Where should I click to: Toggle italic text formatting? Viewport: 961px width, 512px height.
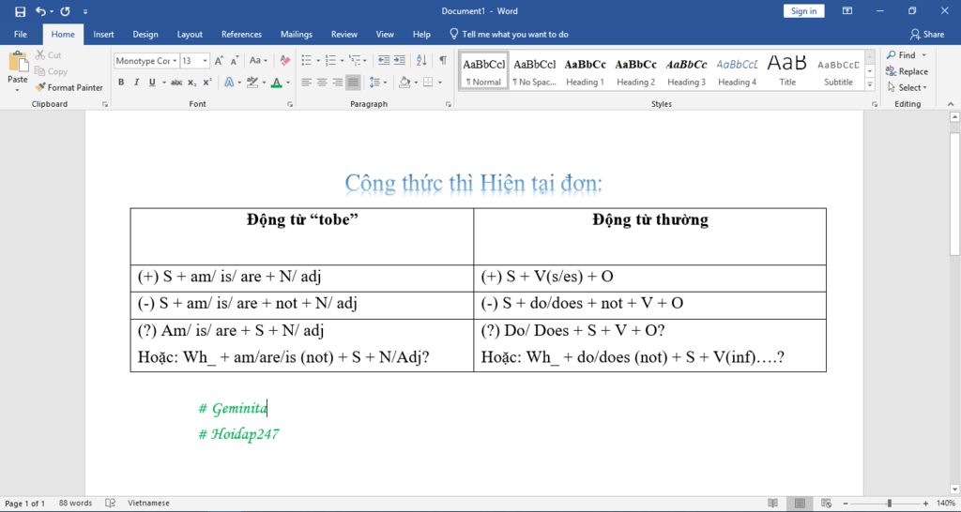[x=136, y=83]
